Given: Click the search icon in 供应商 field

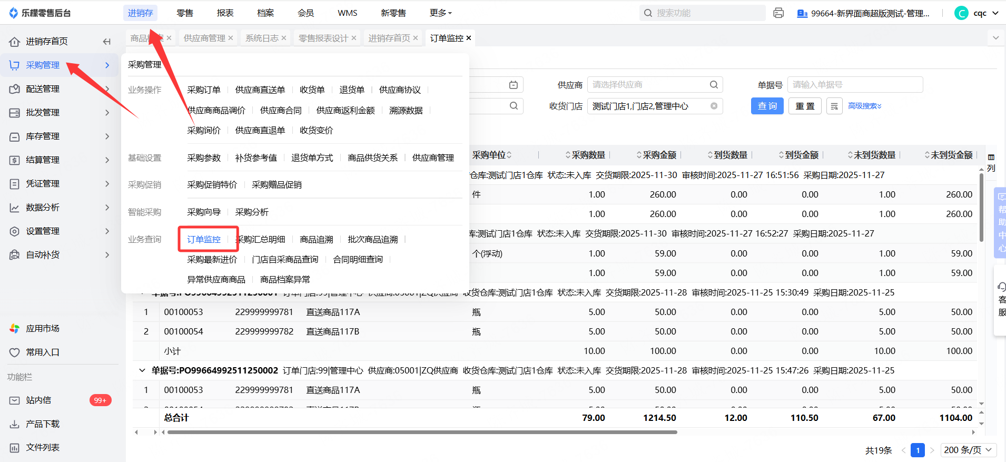Looking at the screenshot, I should (714, 85).
